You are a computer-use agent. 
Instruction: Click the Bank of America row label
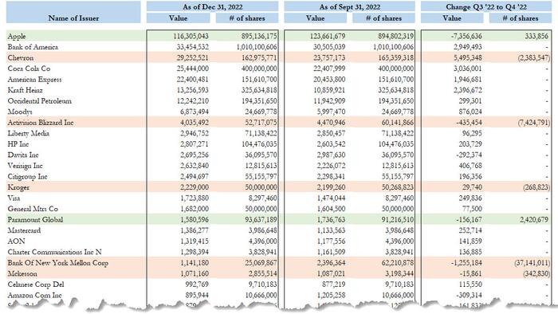pos(33,47)
